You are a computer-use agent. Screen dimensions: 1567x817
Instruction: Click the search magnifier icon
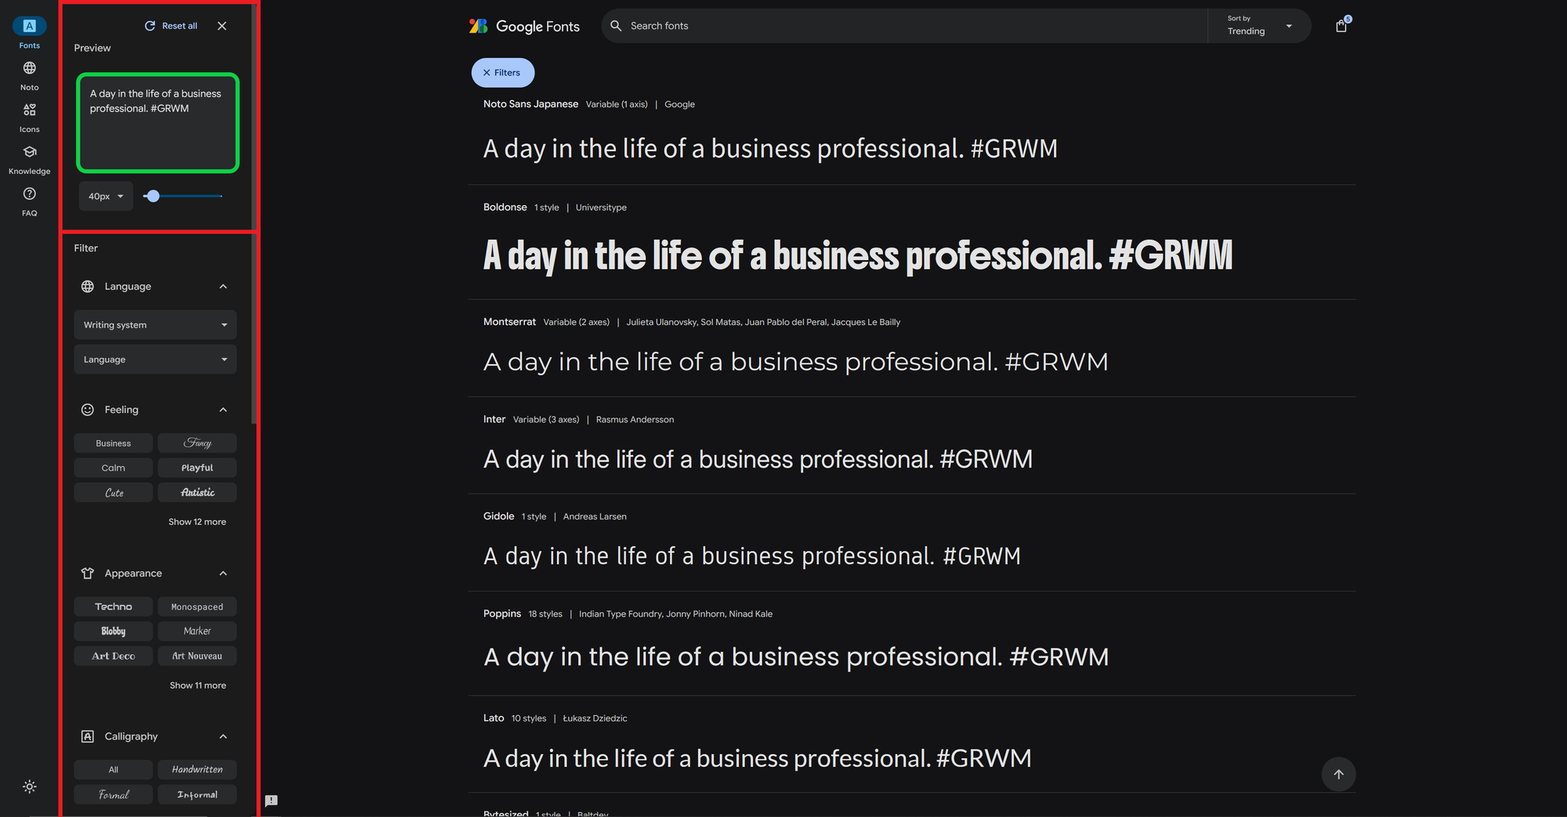(x=616, y=25)
